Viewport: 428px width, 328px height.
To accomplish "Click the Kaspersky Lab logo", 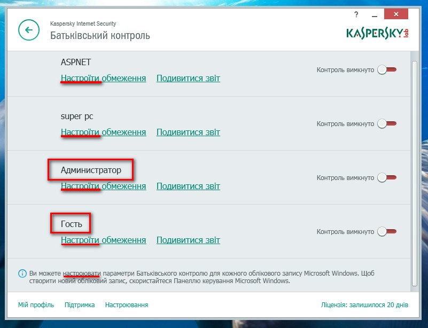I will tap(377, 33).
